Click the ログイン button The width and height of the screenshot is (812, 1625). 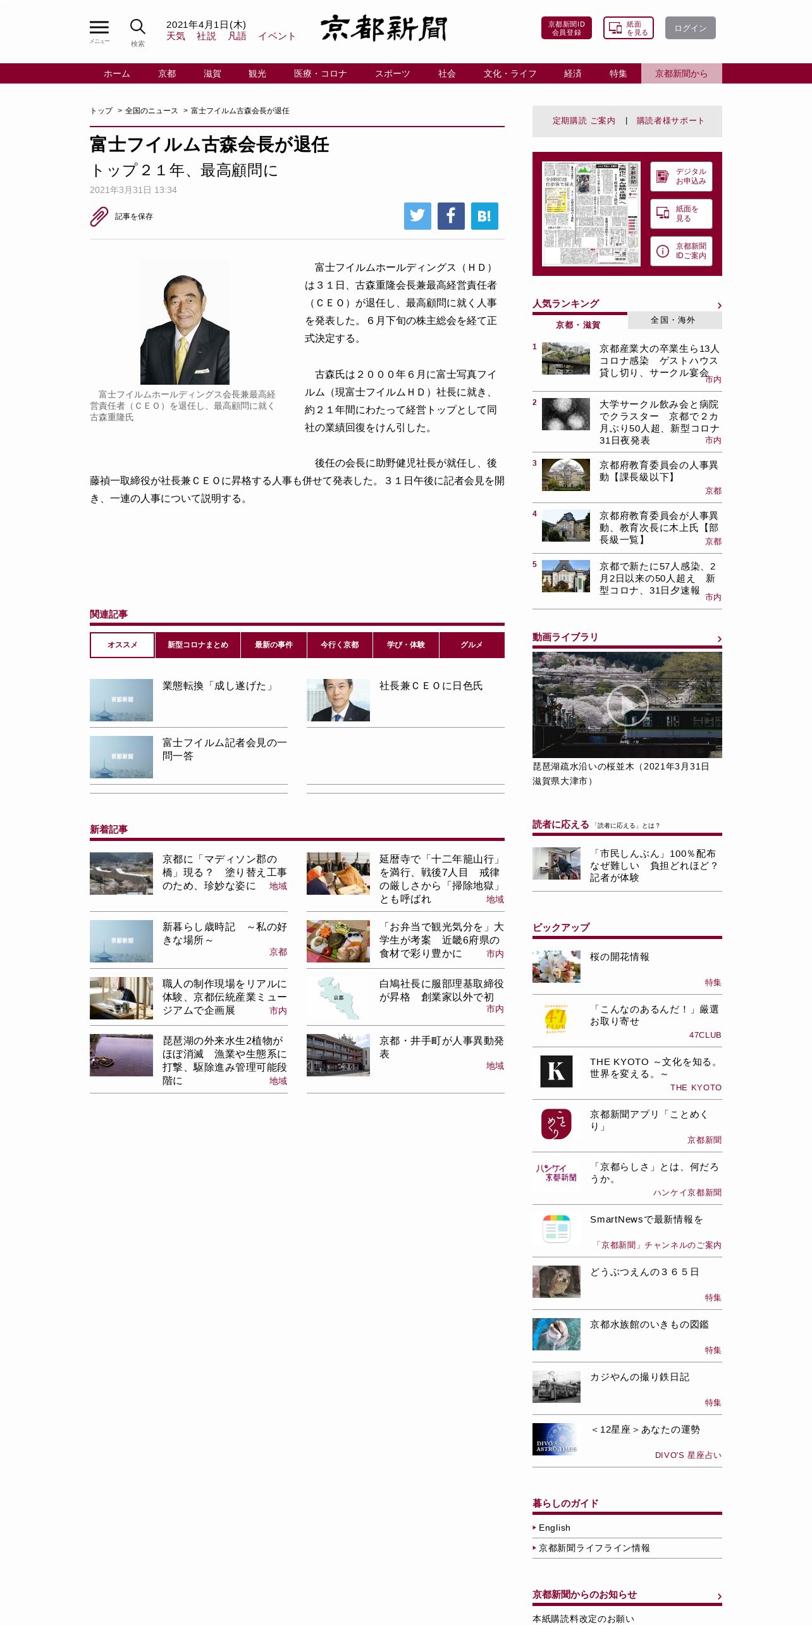pos(691,28)
